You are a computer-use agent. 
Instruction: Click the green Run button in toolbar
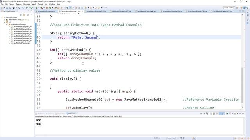(x=32, y=8)
